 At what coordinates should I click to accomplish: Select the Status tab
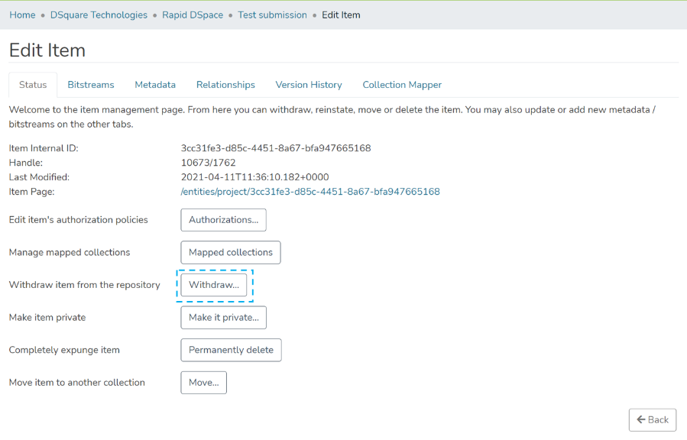click(33, 85)
